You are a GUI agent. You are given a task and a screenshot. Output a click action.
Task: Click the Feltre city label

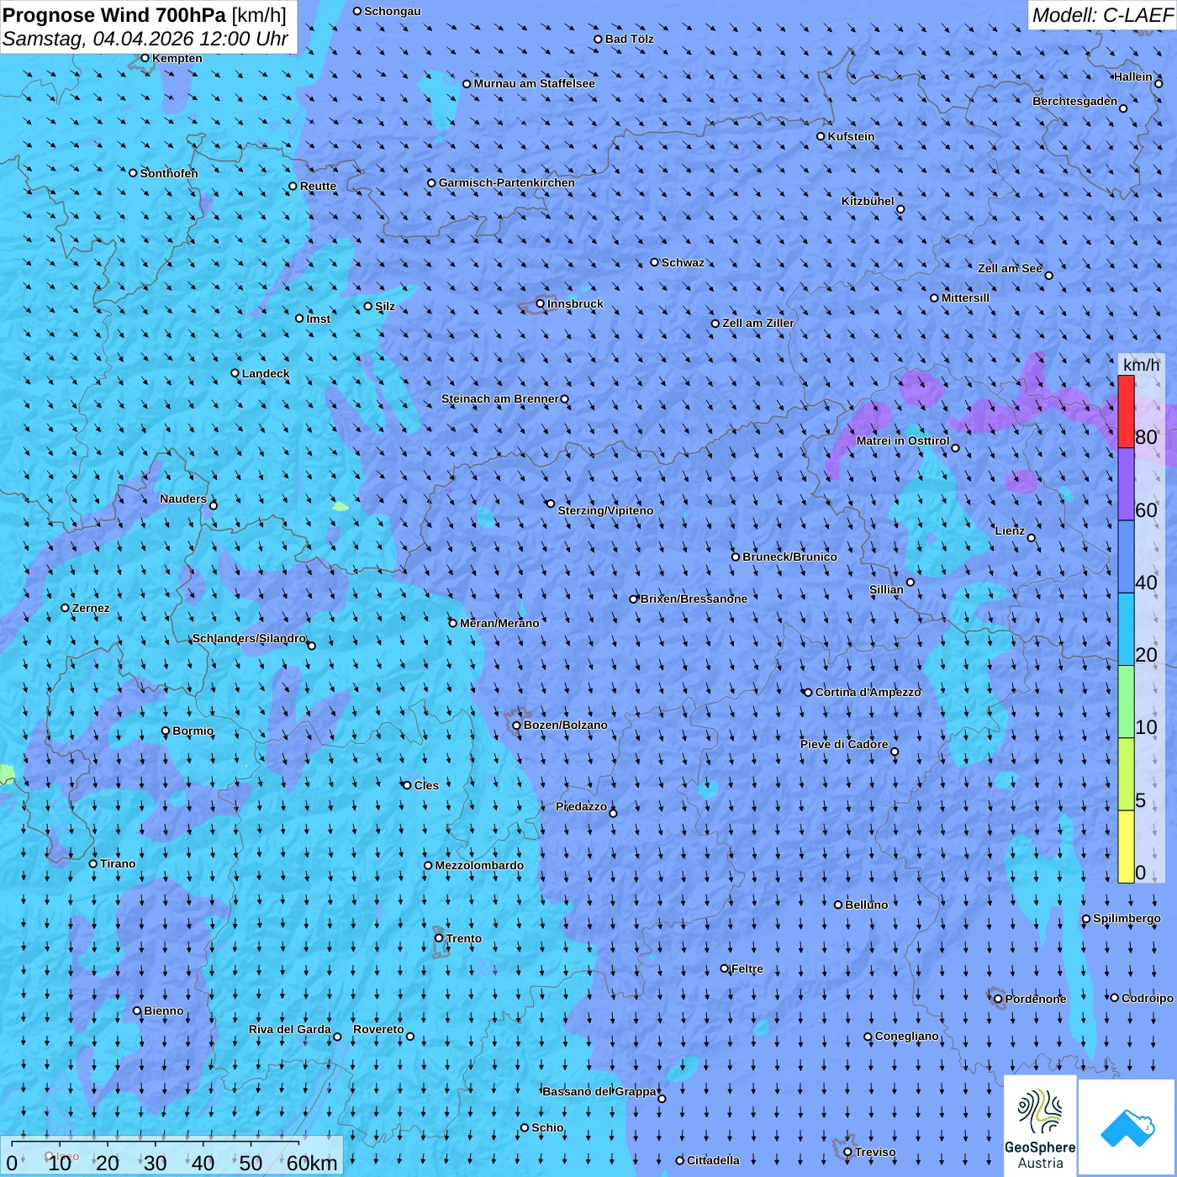tap(747, 969)
